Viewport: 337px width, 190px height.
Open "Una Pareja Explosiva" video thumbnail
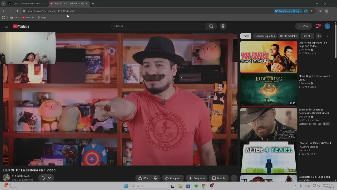pyautogui.click(x=269, y=57)
